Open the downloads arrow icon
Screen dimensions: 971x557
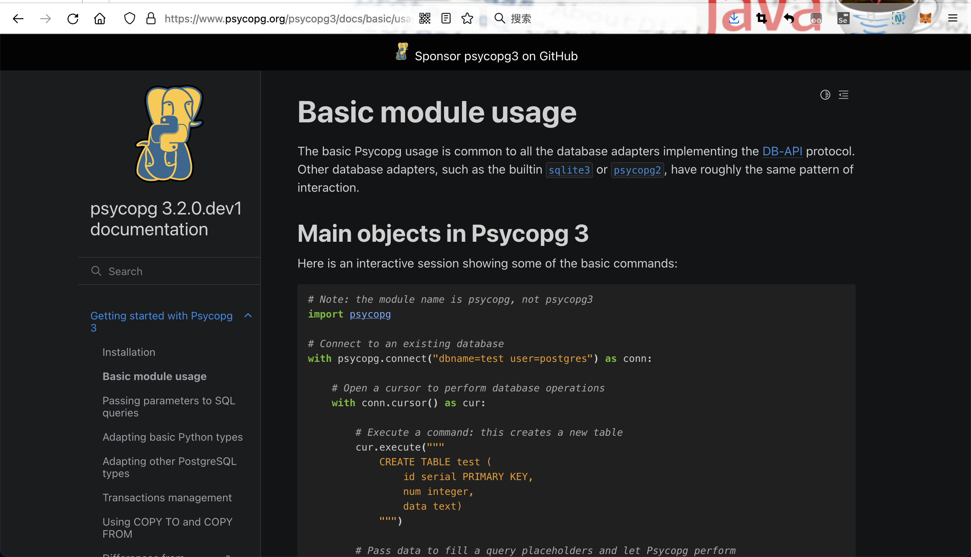(734, 18)
